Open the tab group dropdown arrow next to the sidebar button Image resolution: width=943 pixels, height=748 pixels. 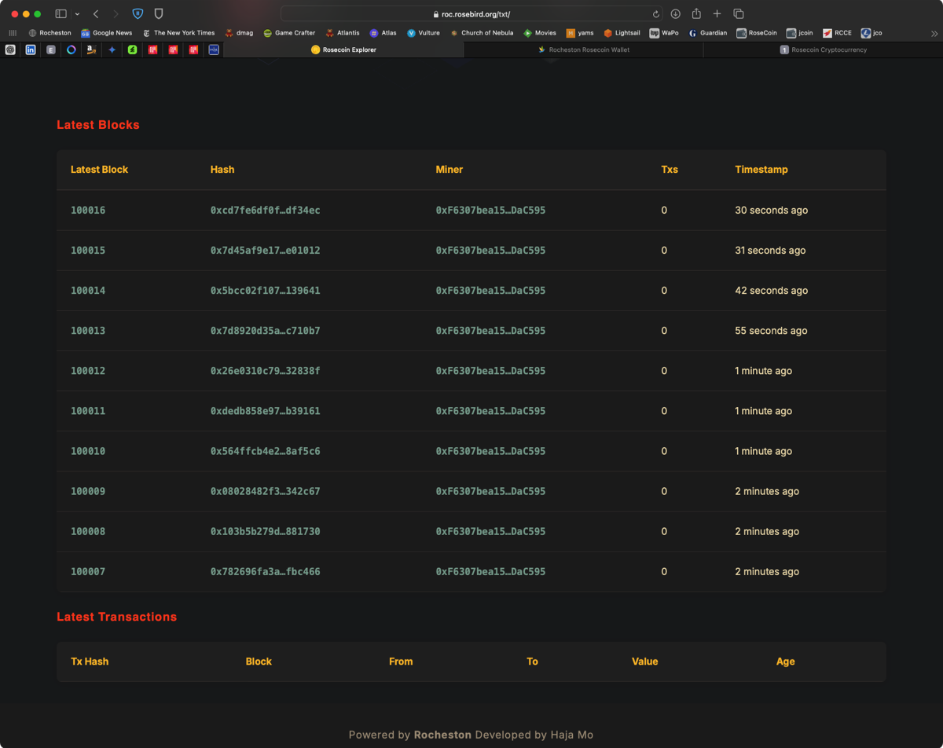point(77,14)
